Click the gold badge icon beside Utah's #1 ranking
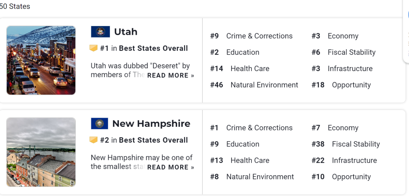 click(94, 48)
